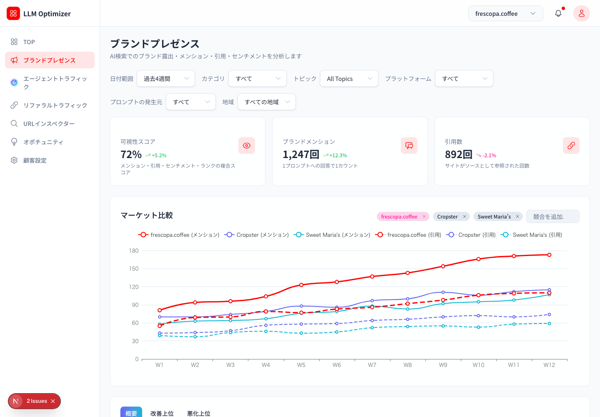Open ブランドプレゼンス in sidebar
Viewport: 600px width, 417px height.
tap(50, 60)
